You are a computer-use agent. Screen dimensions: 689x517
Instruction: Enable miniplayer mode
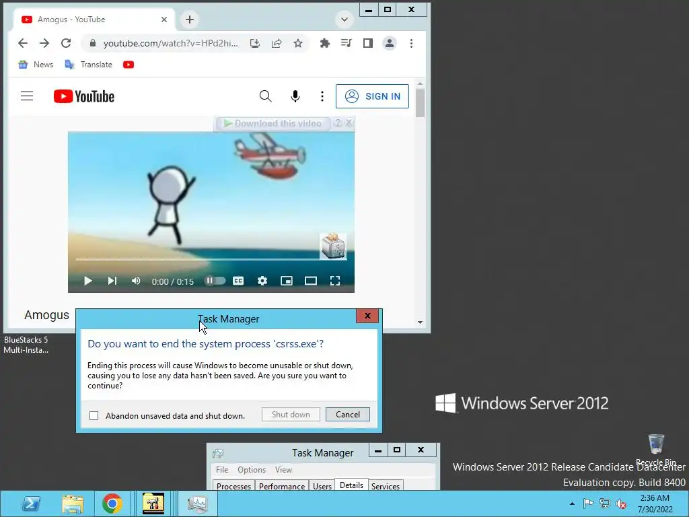pyautogui.click(x=287, y=281)
